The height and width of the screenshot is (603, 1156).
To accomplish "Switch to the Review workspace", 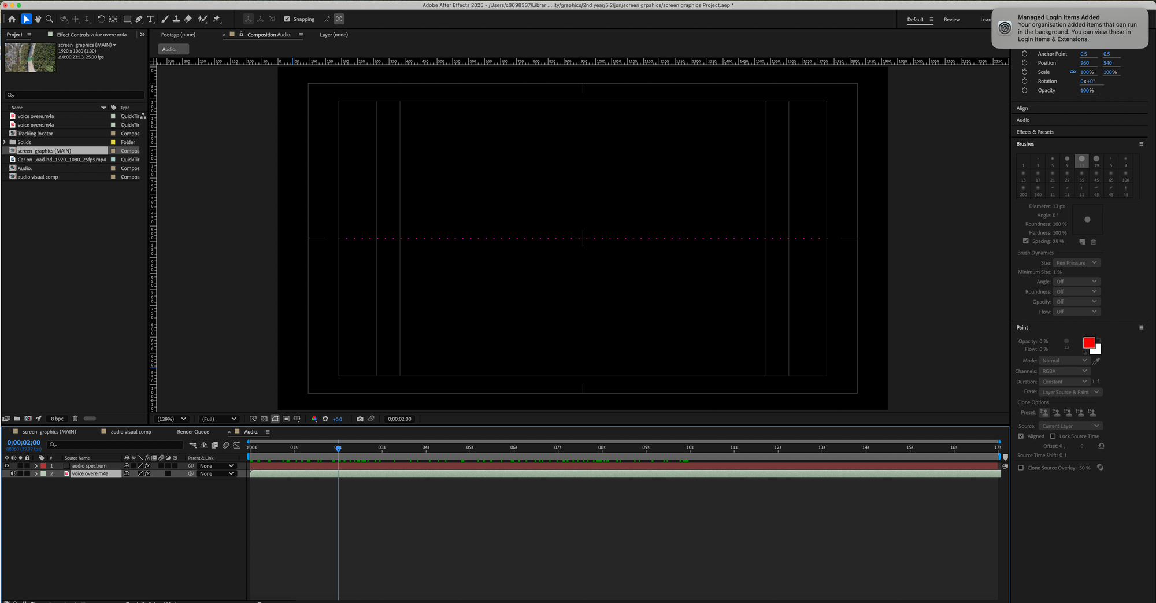I will click(x=951, y=20).
